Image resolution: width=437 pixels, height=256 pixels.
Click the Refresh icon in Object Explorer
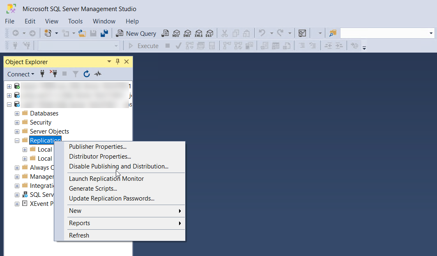pyautogui.click(x=87, y=74)
